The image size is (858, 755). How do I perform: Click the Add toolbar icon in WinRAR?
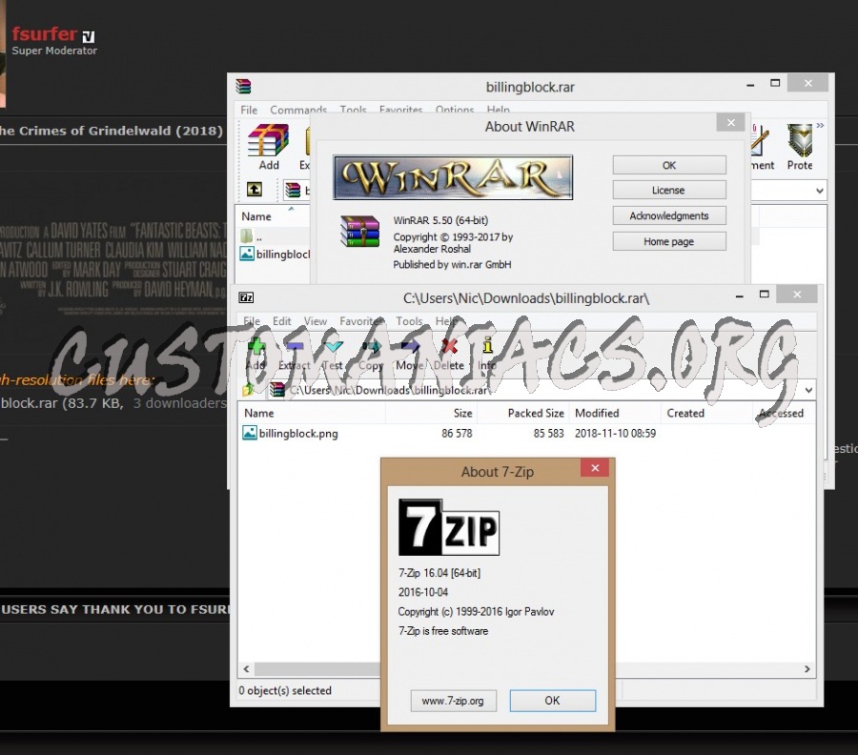268,140
